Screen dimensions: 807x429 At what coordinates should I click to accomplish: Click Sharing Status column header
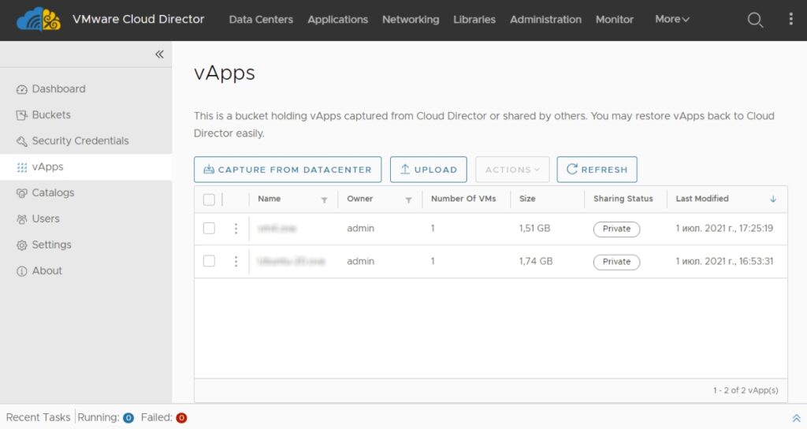[623, 199]
